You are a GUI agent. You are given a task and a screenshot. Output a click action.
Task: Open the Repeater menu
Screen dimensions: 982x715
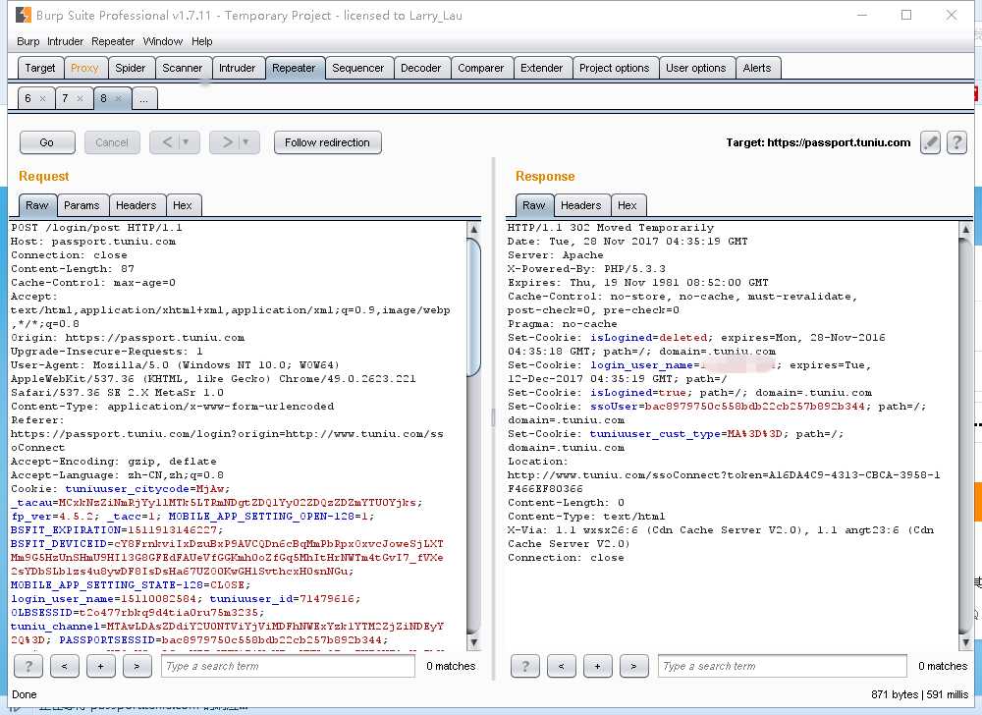pyautogui.click(x=113, y=41)
